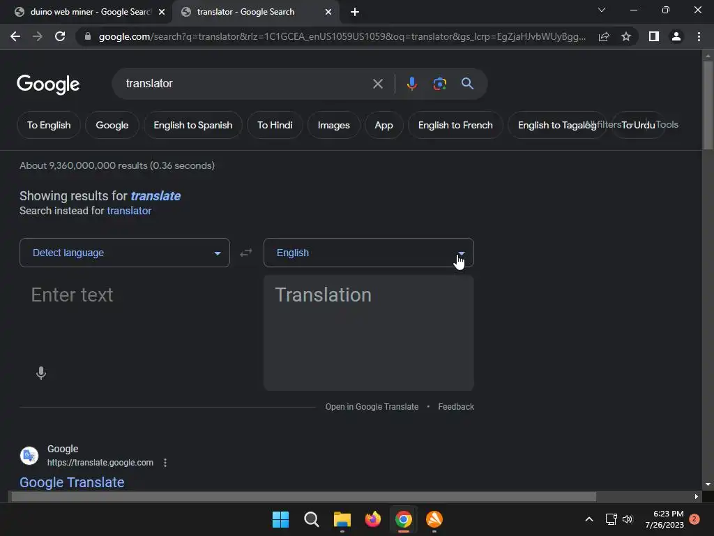
Task: Close the translator search tab
Action: coord(328,12)
